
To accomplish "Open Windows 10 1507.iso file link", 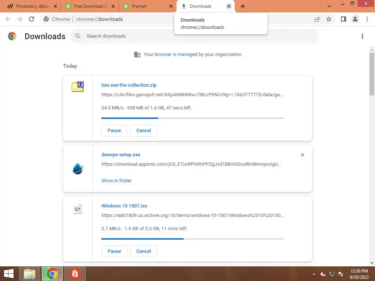I will [x=124, y=206].
